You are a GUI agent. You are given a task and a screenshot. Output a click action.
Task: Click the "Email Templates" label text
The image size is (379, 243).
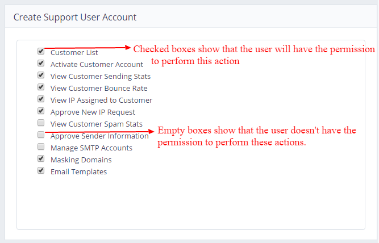tap(78, 171)
